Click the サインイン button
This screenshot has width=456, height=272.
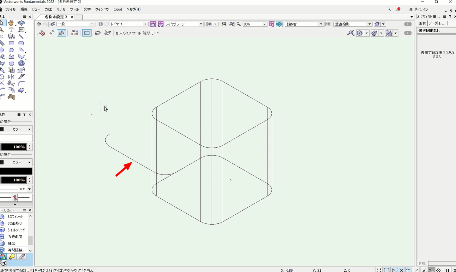point(419,9)
